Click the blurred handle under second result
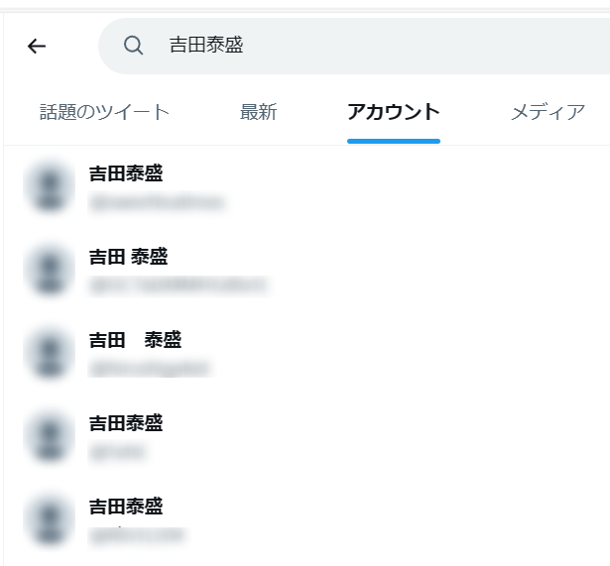This screenshot has width=610, height=566. [x=179, y=285]
